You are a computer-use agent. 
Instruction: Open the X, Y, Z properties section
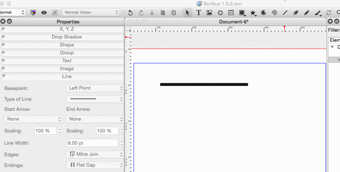(x=63, y=29)
